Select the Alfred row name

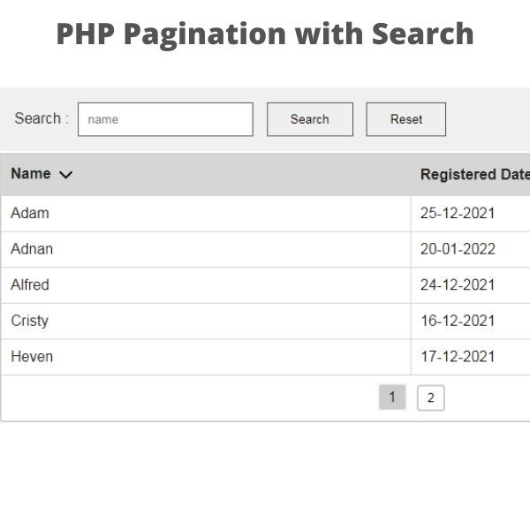point(30,285)
